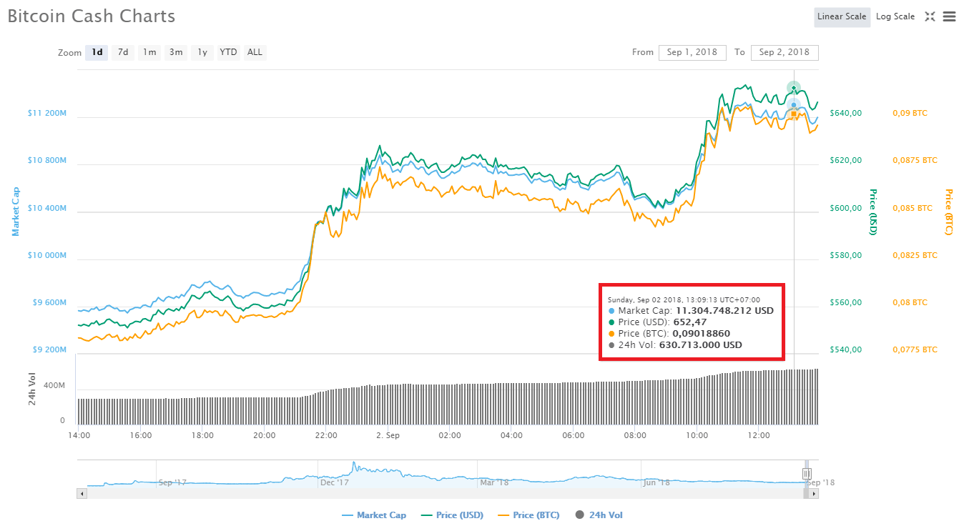Screen dimensions: 964x526
Task: Click the $11 200M market cap label
Action: pos(47,114)
